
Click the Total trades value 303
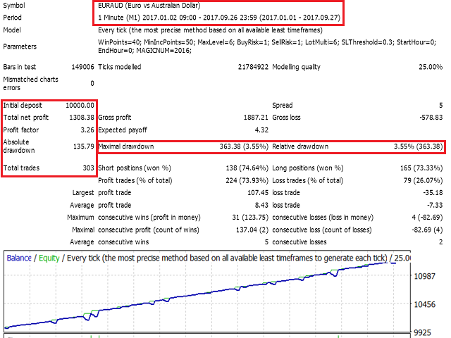tap(87, 168)
